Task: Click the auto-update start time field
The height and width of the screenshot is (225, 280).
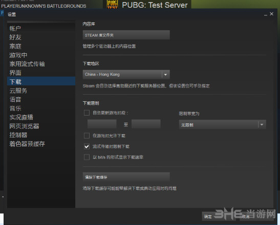Action: 102,124
